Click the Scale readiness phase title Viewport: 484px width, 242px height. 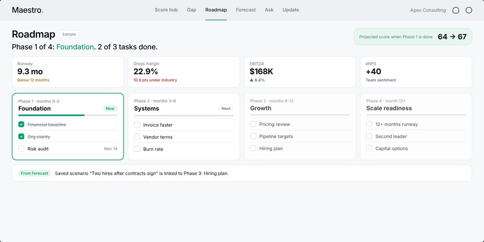pos(389,108)
